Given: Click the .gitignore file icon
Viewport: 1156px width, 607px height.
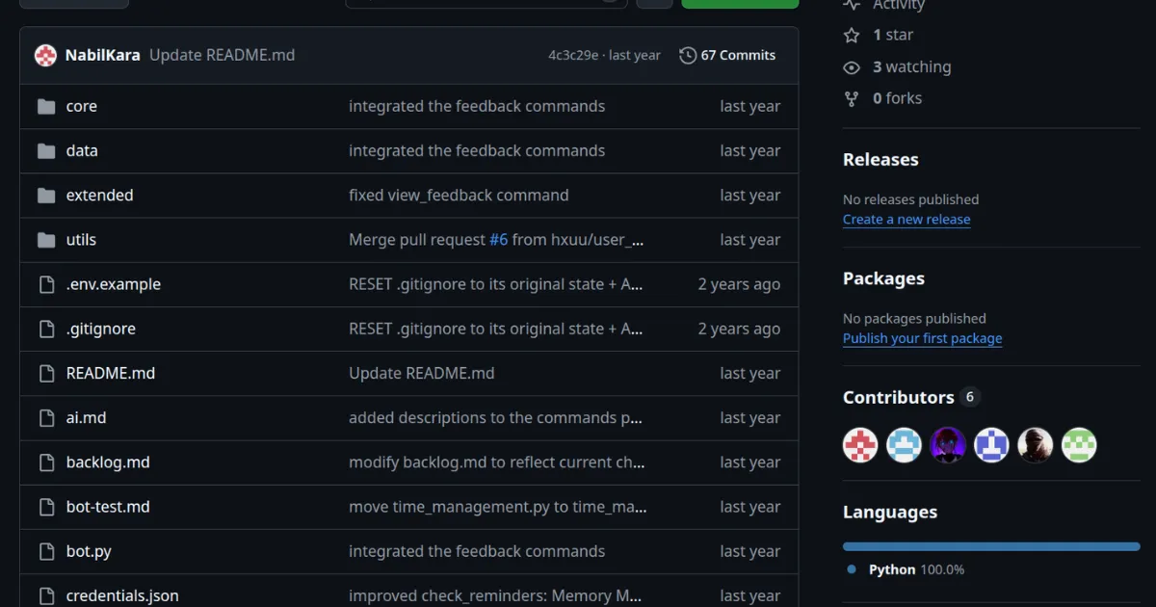Looking at the screenshot, I should click(x=46, y=329).
